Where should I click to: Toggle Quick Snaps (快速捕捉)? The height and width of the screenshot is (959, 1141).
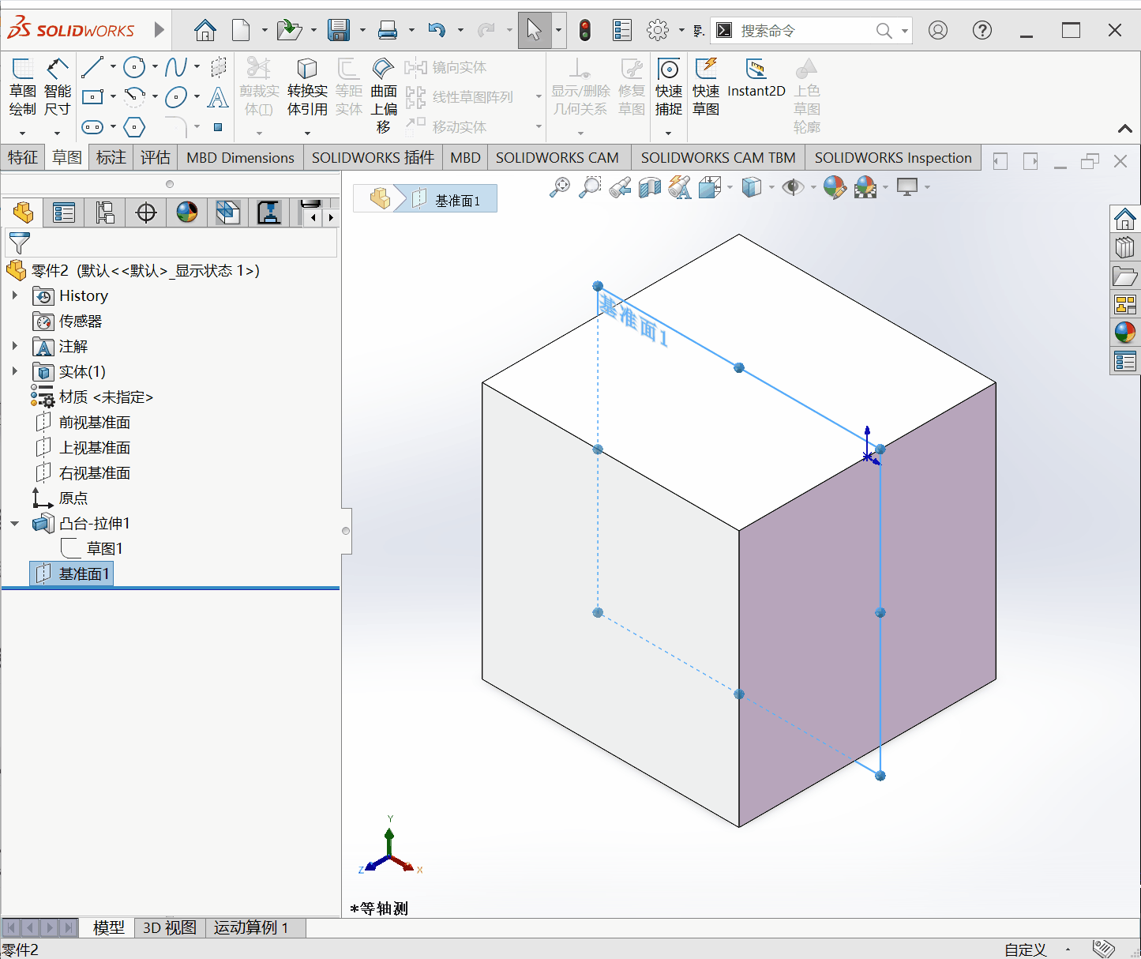click(669, 87)
